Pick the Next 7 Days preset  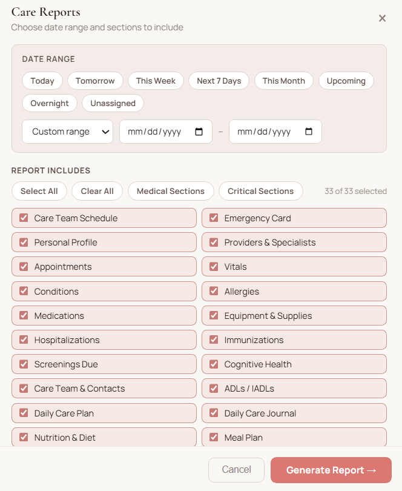[x=219, y=81]
